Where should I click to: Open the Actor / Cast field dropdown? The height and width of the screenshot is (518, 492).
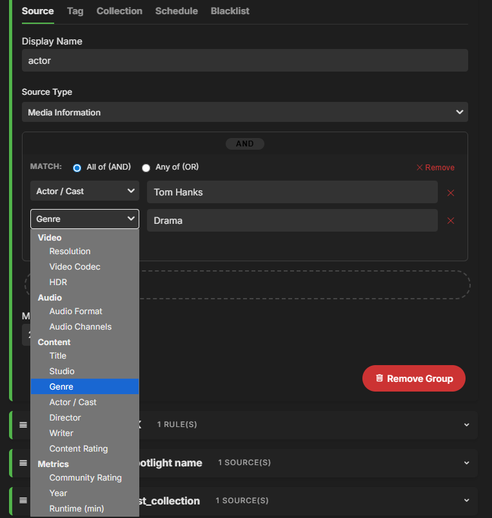point(84,191)
